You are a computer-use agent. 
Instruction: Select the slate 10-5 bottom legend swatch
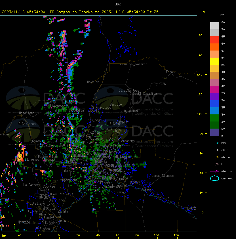(x=214, y=132)
